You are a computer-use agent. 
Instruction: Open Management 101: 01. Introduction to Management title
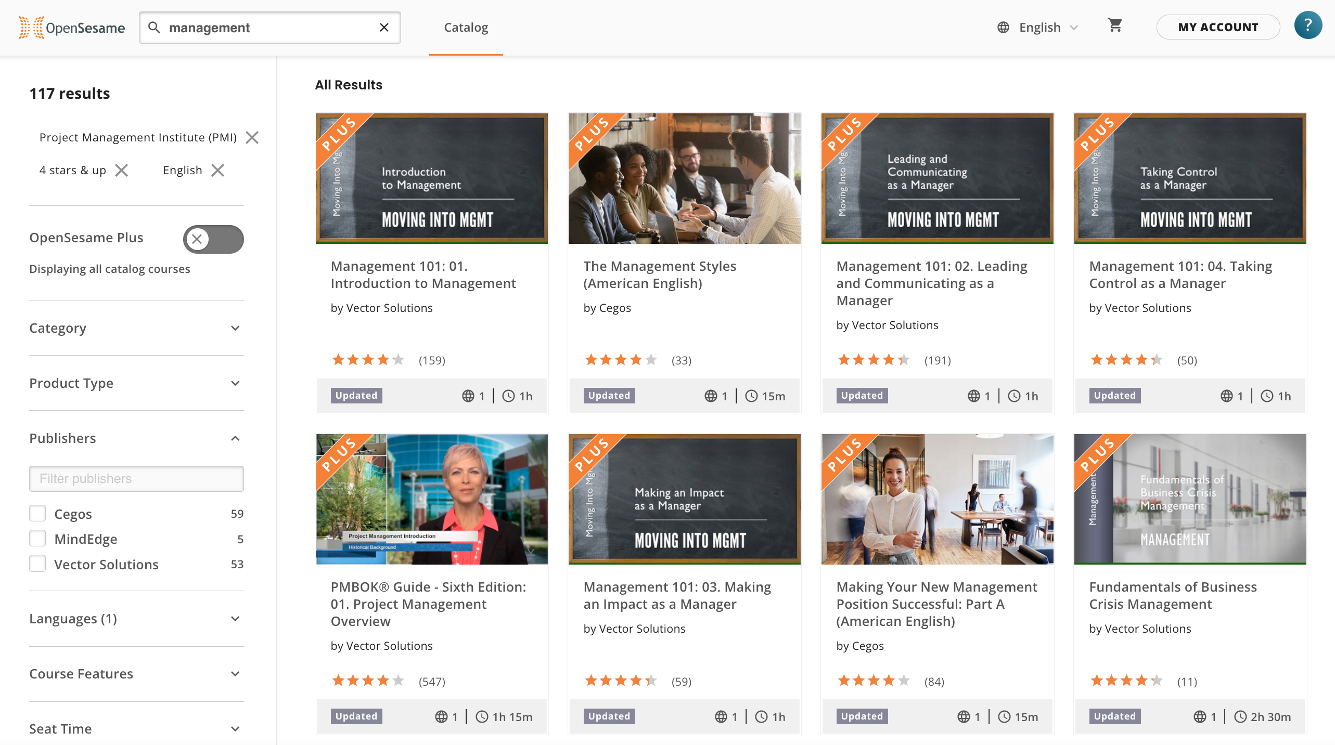423,275
